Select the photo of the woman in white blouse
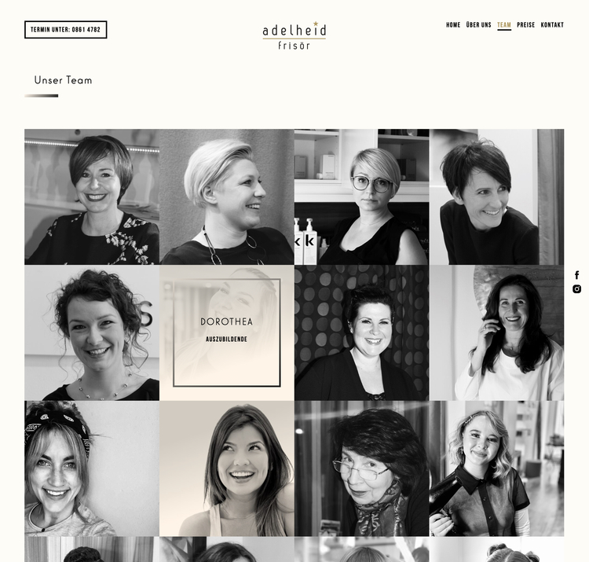589x562 pixels. point(496,332)
